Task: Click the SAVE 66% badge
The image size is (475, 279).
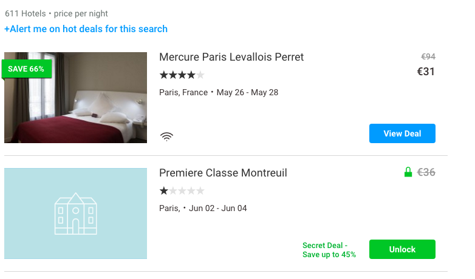Action: pos(26,69)
